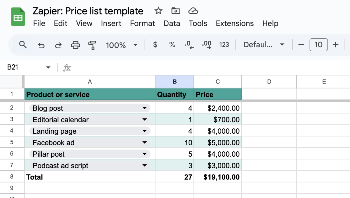Increase decimal places button
Screen dimensions: 350x198
coord(206,45)
